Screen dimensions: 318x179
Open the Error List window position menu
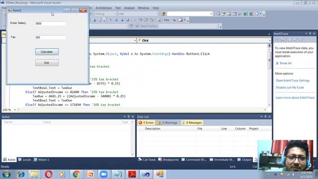261,117
